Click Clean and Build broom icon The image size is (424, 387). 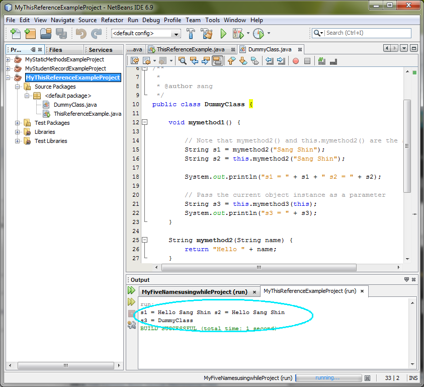(x=207, y=34)
